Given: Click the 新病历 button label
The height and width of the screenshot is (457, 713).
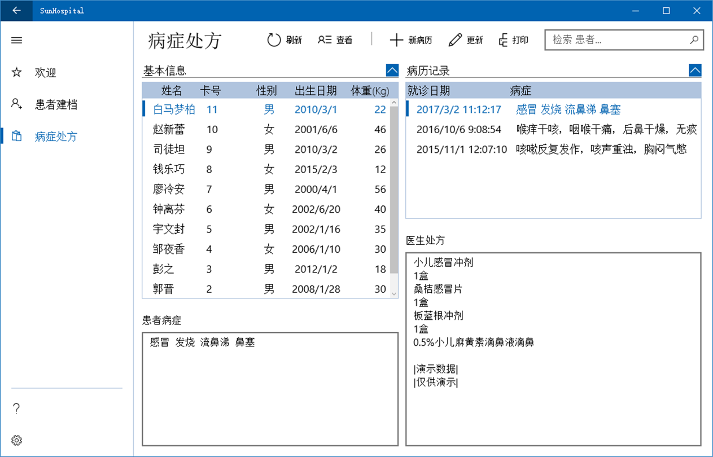Looking at the screenshot, I should 421,40.
